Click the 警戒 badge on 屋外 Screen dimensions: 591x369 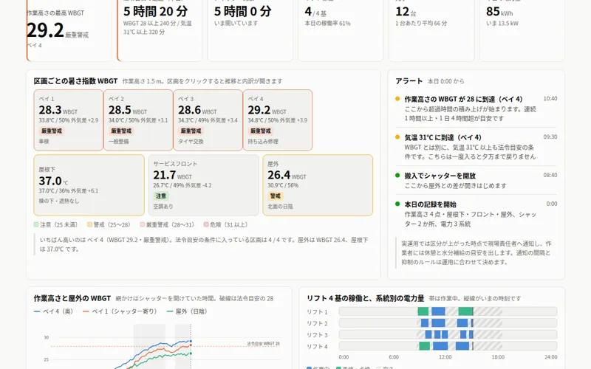click(276, 196)
